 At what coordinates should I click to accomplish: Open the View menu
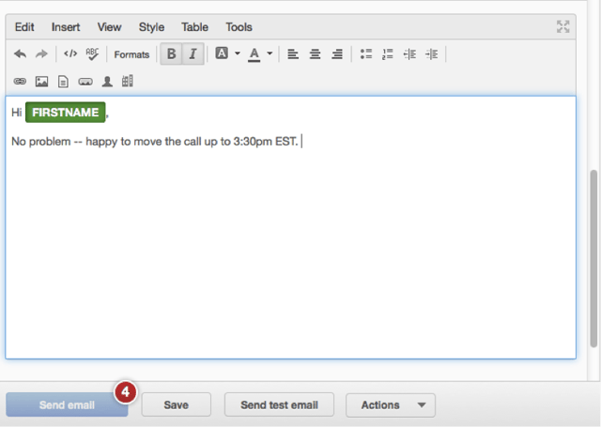click(x=109, y=27)
